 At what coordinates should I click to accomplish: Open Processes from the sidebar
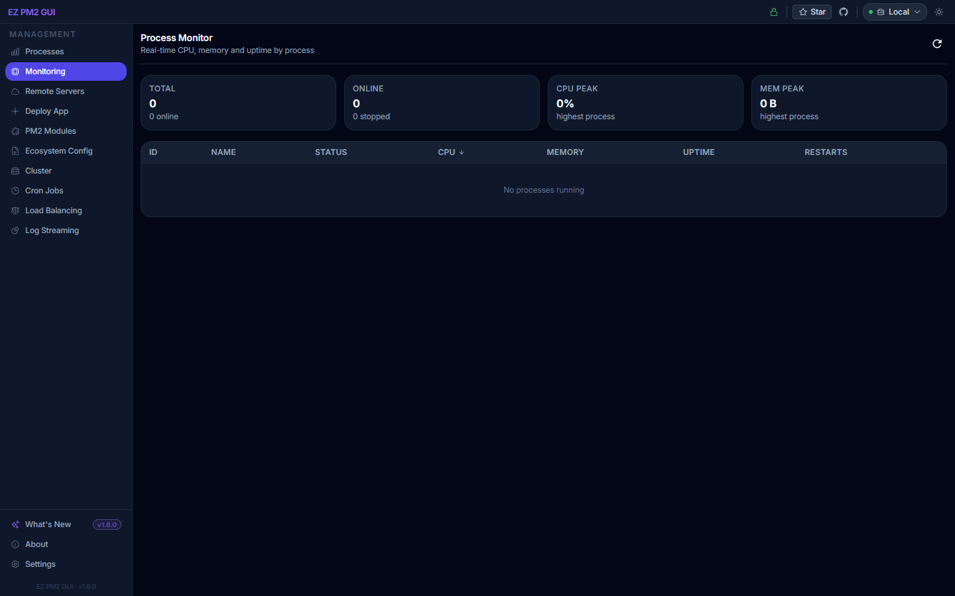coord(44,52)
